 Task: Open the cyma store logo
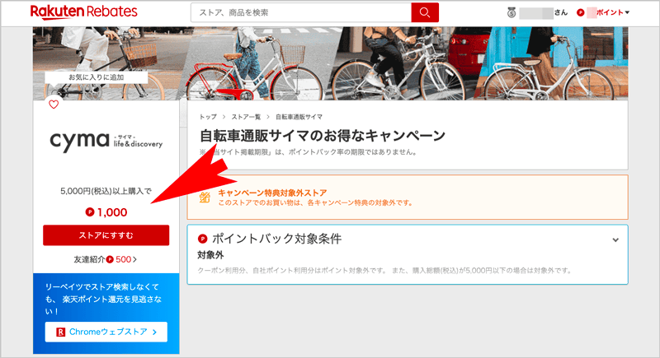click(x=106, y=141)
